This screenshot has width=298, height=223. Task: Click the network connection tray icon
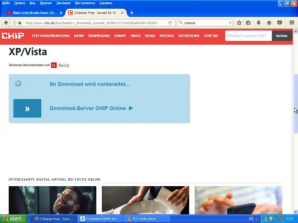pos(276,219)
